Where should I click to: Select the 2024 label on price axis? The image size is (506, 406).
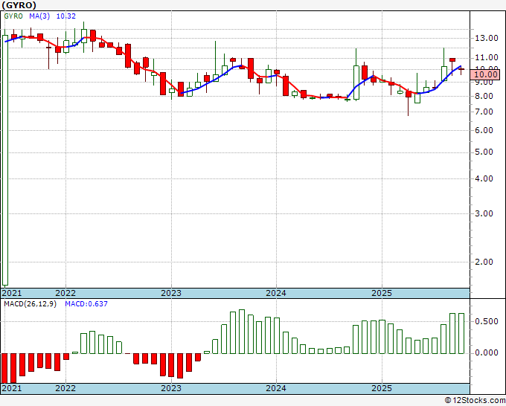click(276, 293)
